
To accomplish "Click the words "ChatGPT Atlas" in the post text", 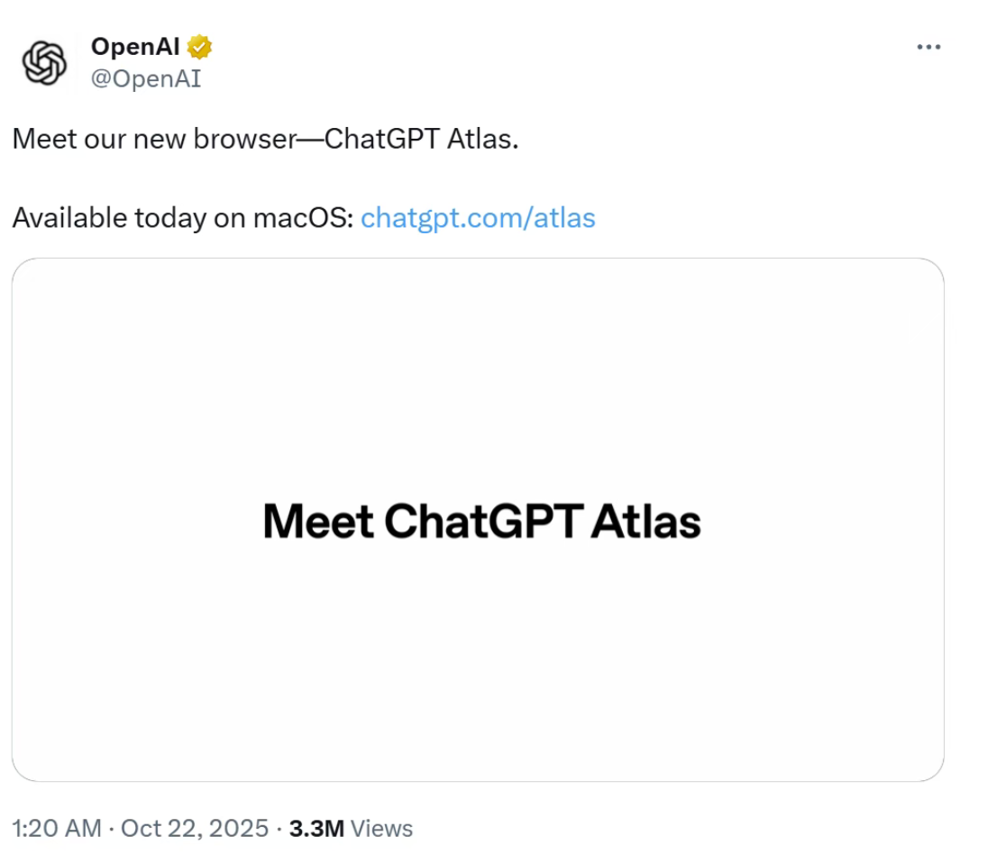I will (x=419, y=141).
